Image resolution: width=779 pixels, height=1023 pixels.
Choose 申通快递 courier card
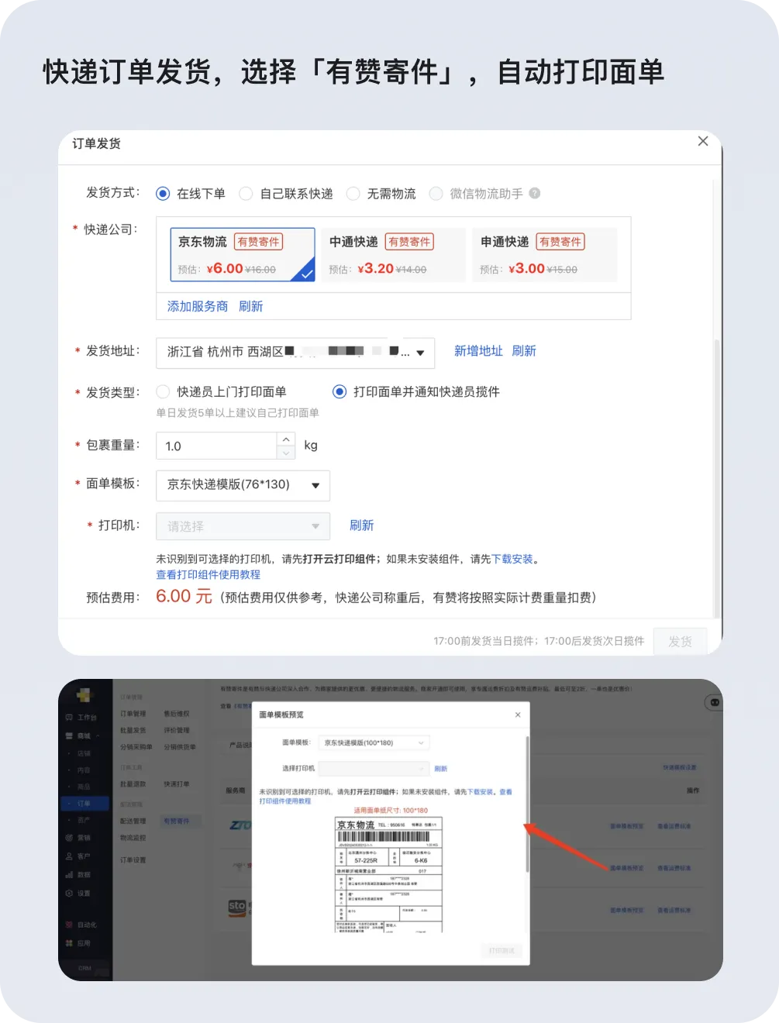coord(545,254)
